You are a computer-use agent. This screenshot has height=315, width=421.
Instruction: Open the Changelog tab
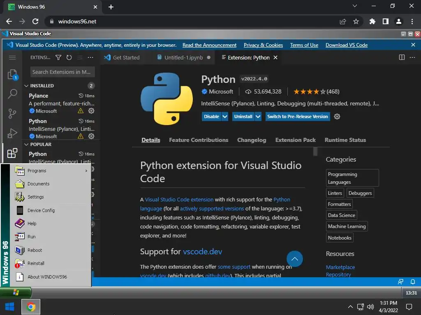pos(252,140)
